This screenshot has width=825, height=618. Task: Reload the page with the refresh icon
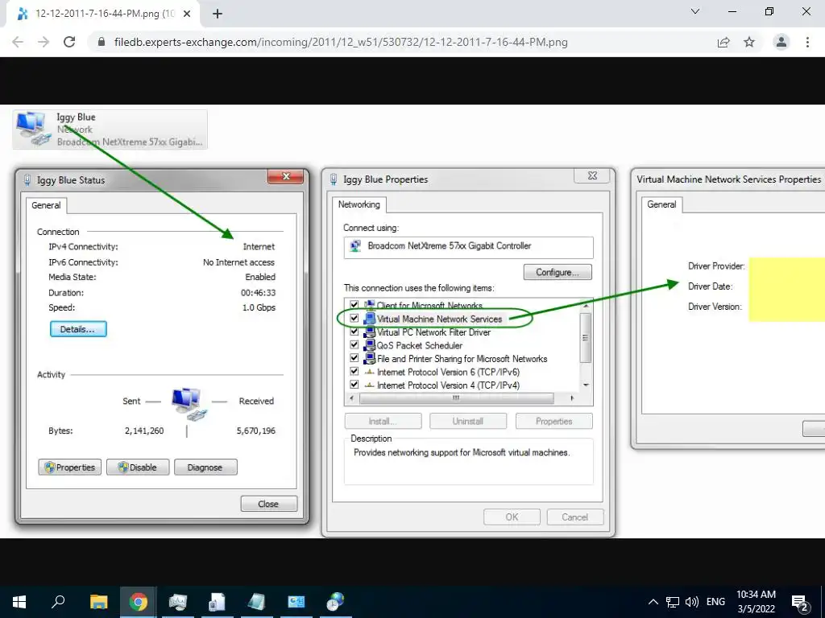coord(69,42)
